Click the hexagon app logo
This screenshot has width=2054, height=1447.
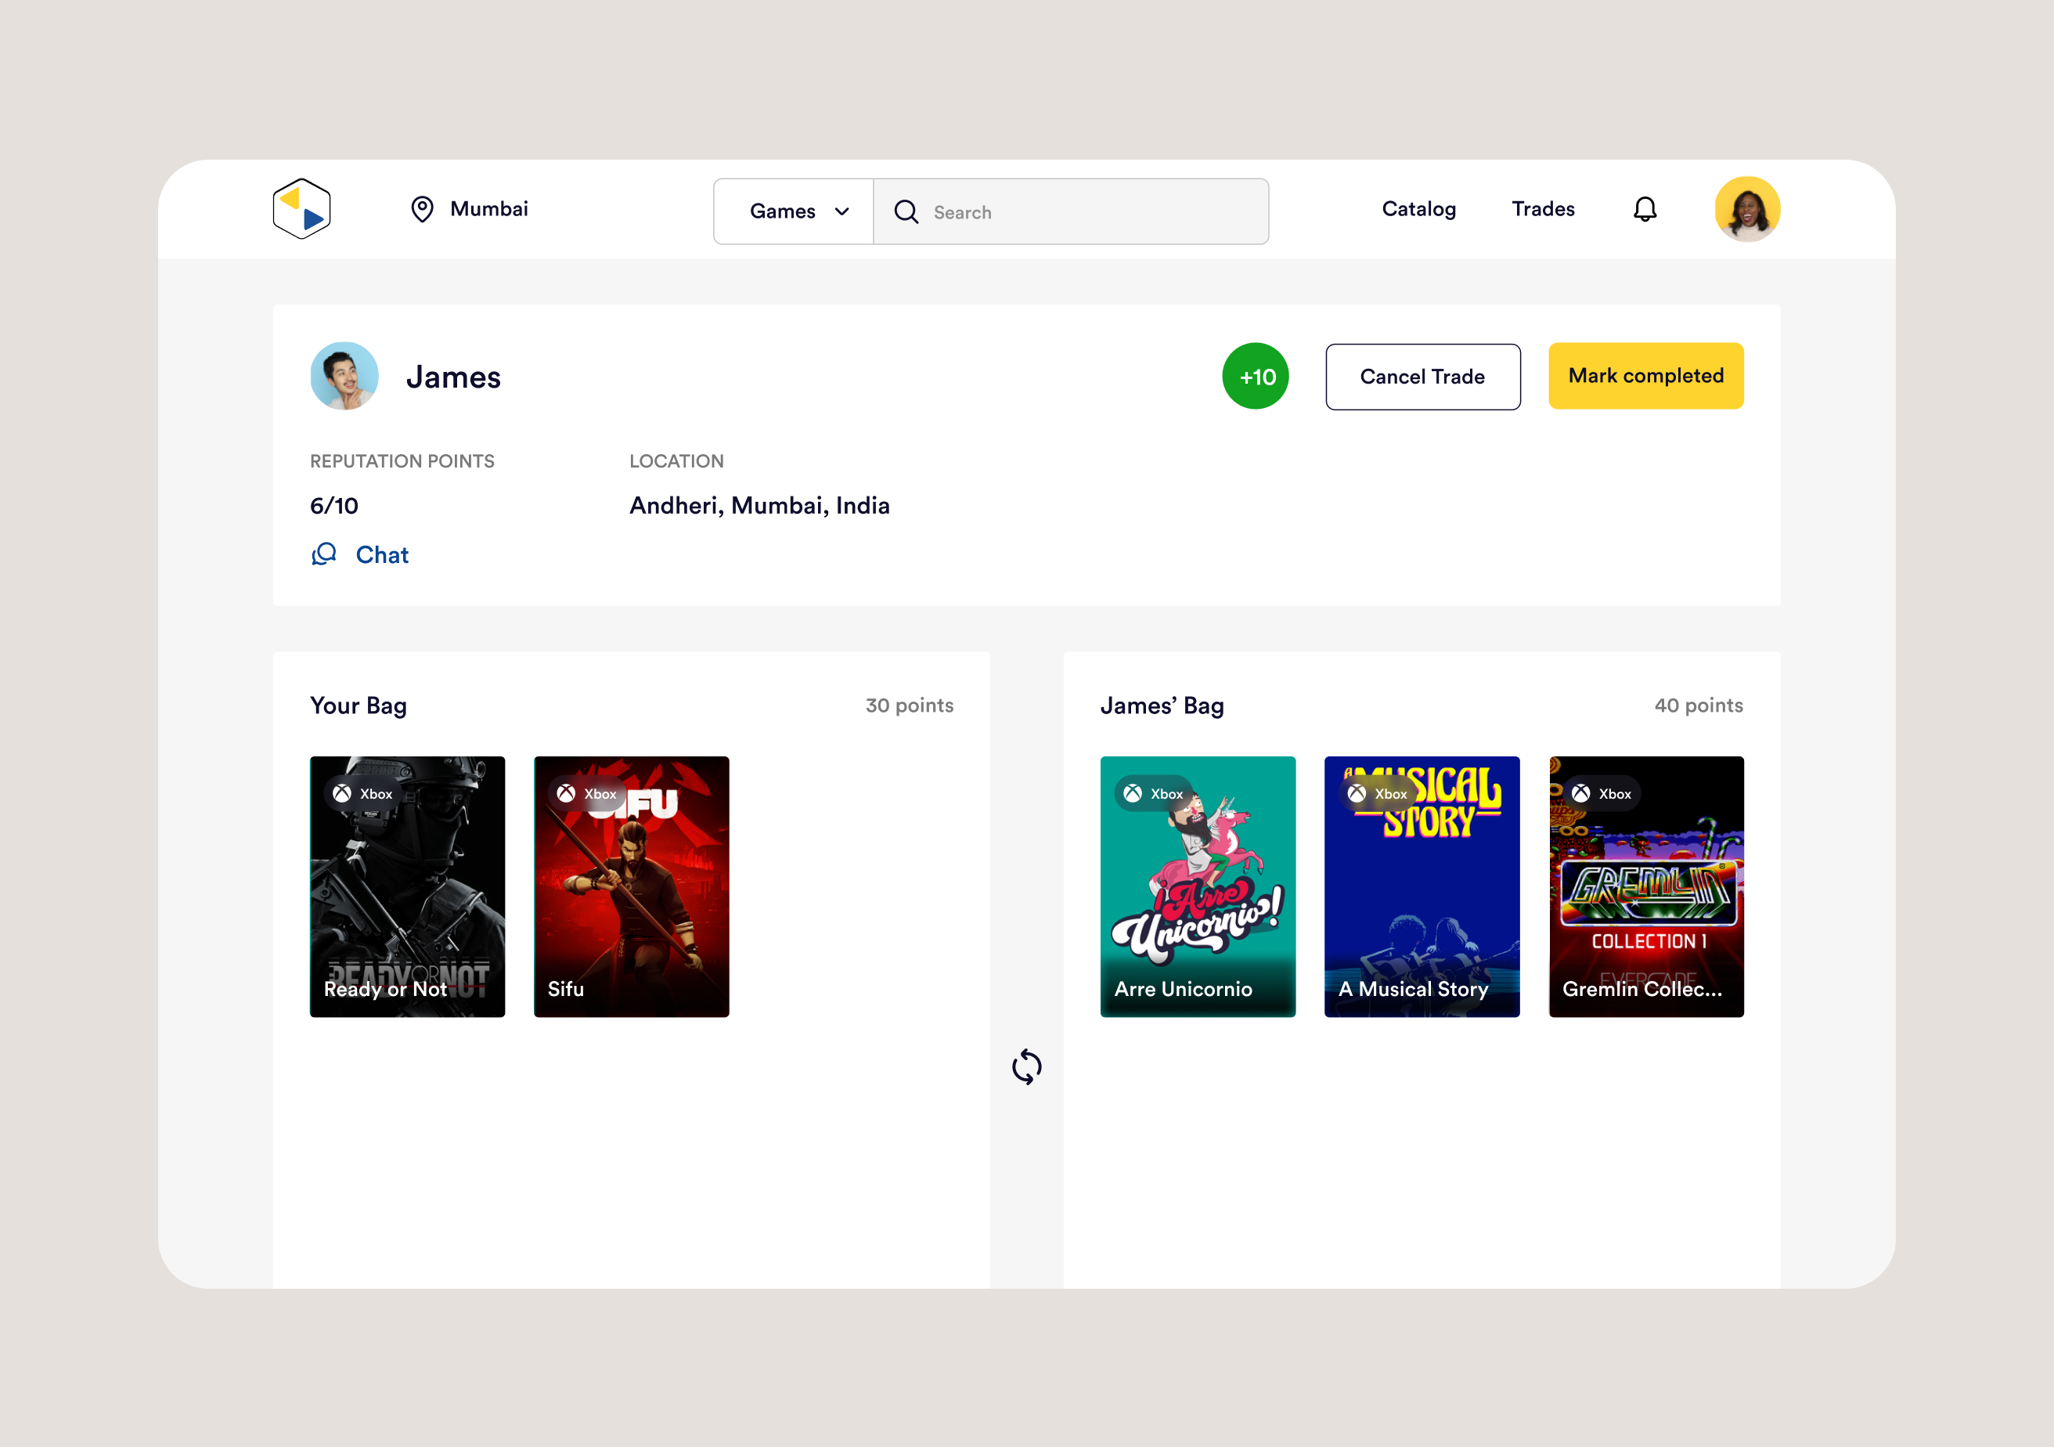pos(301,209)
